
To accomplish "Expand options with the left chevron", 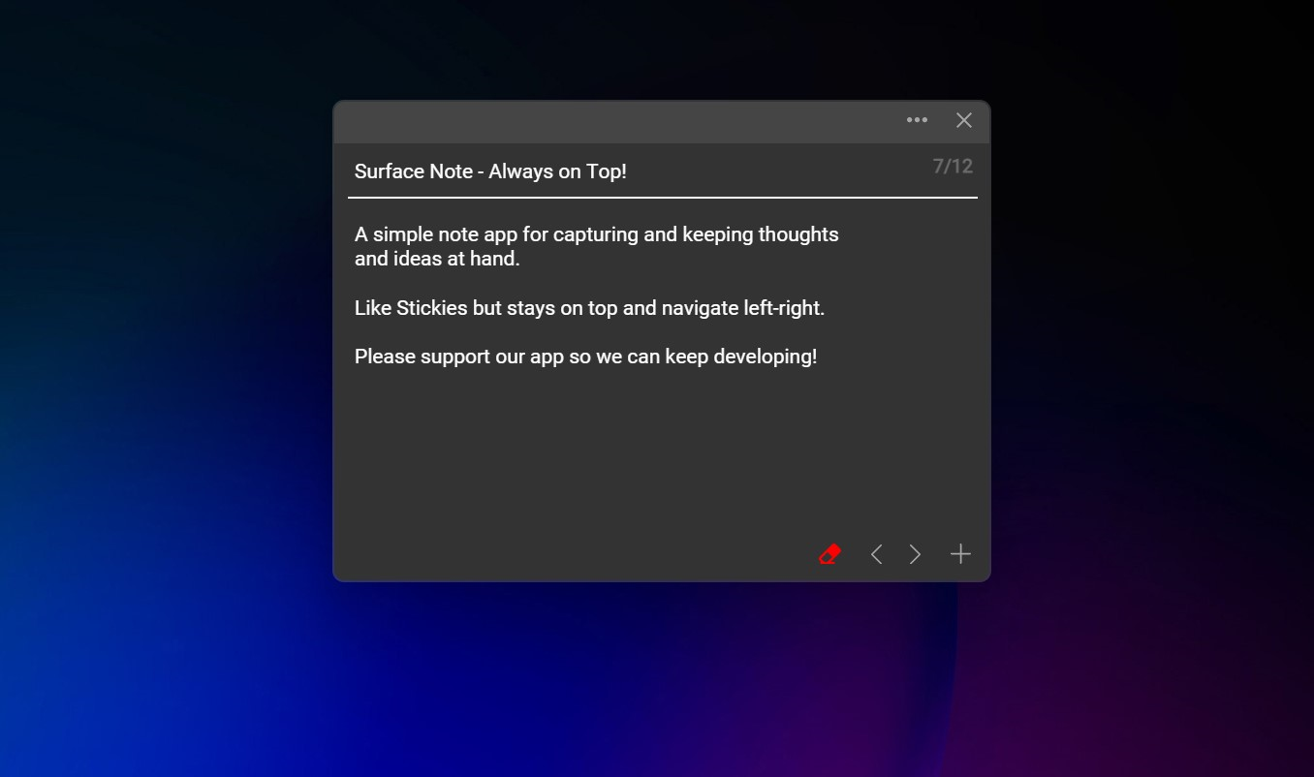I will (876, 553).
